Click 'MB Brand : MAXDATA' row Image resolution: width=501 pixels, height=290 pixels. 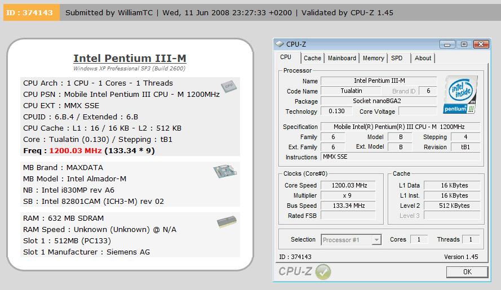pyautogui.click(x=63, y=168)
